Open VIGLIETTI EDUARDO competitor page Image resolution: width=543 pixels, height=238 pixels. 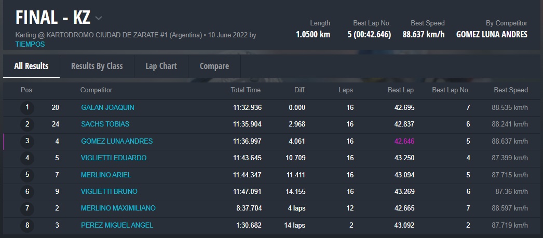(x=114, y=158)
